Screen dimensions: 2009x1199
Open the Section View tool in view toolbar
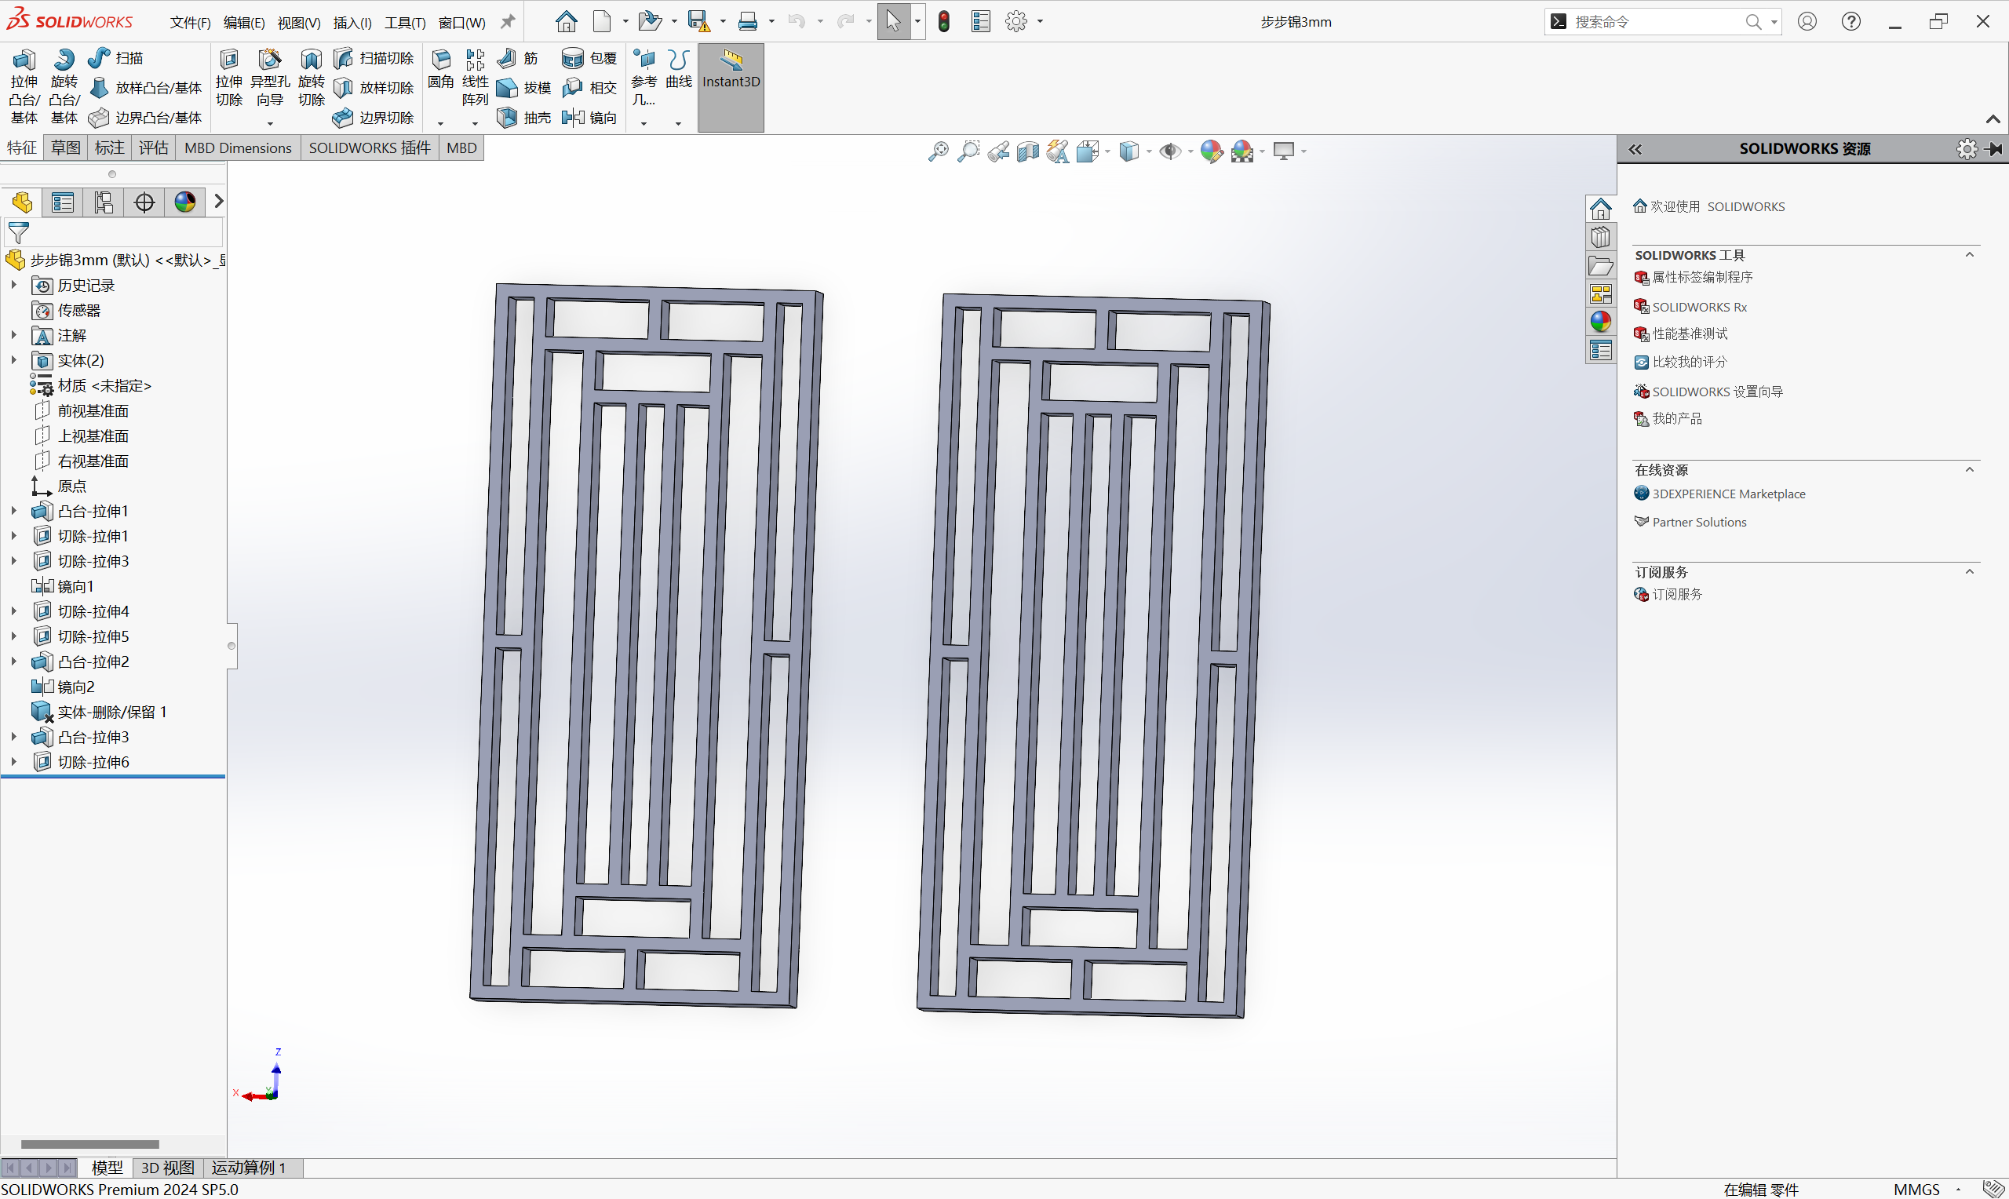pos(1028,151)
